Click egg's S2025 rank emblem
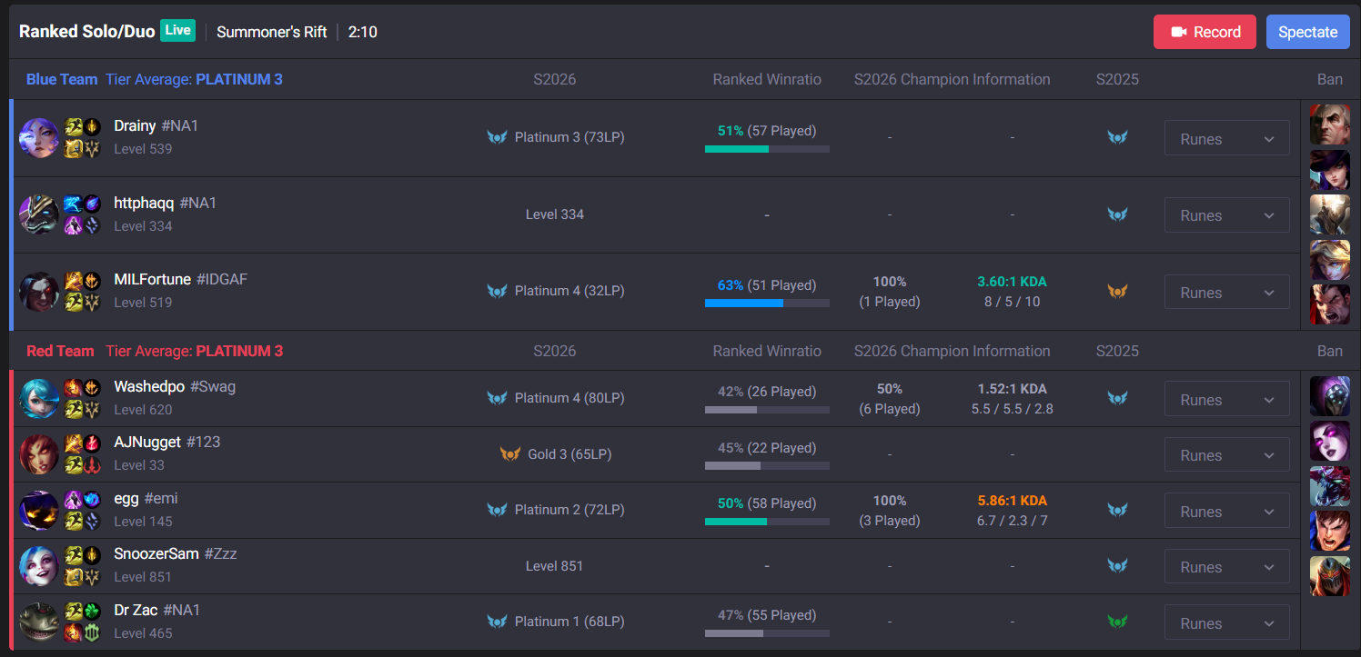 (1117, 510)
